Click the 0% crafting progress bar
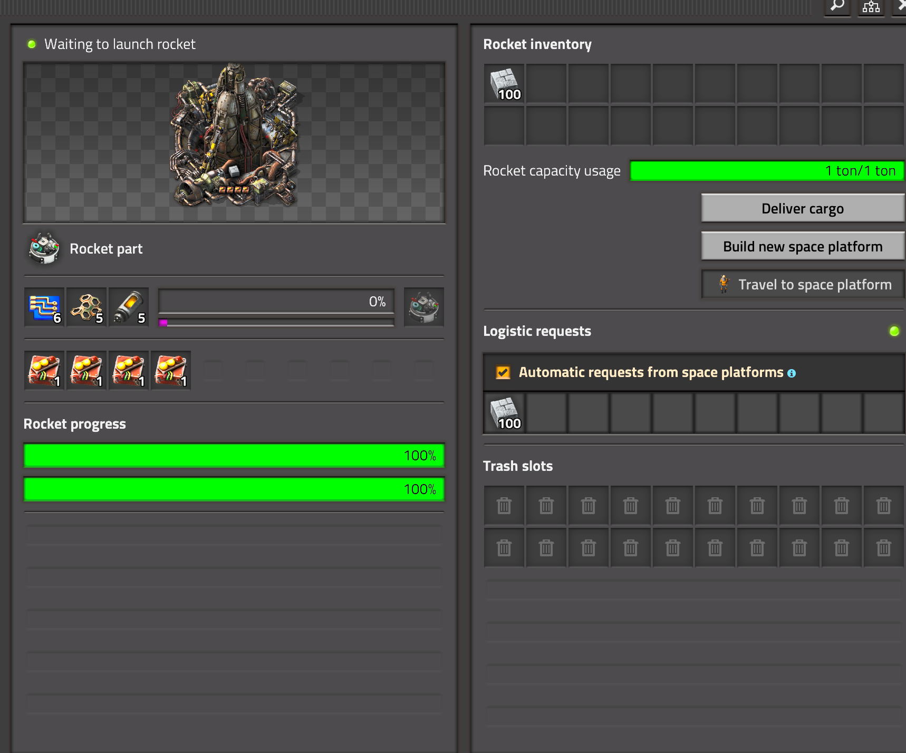906x753 pixels. 276,302
